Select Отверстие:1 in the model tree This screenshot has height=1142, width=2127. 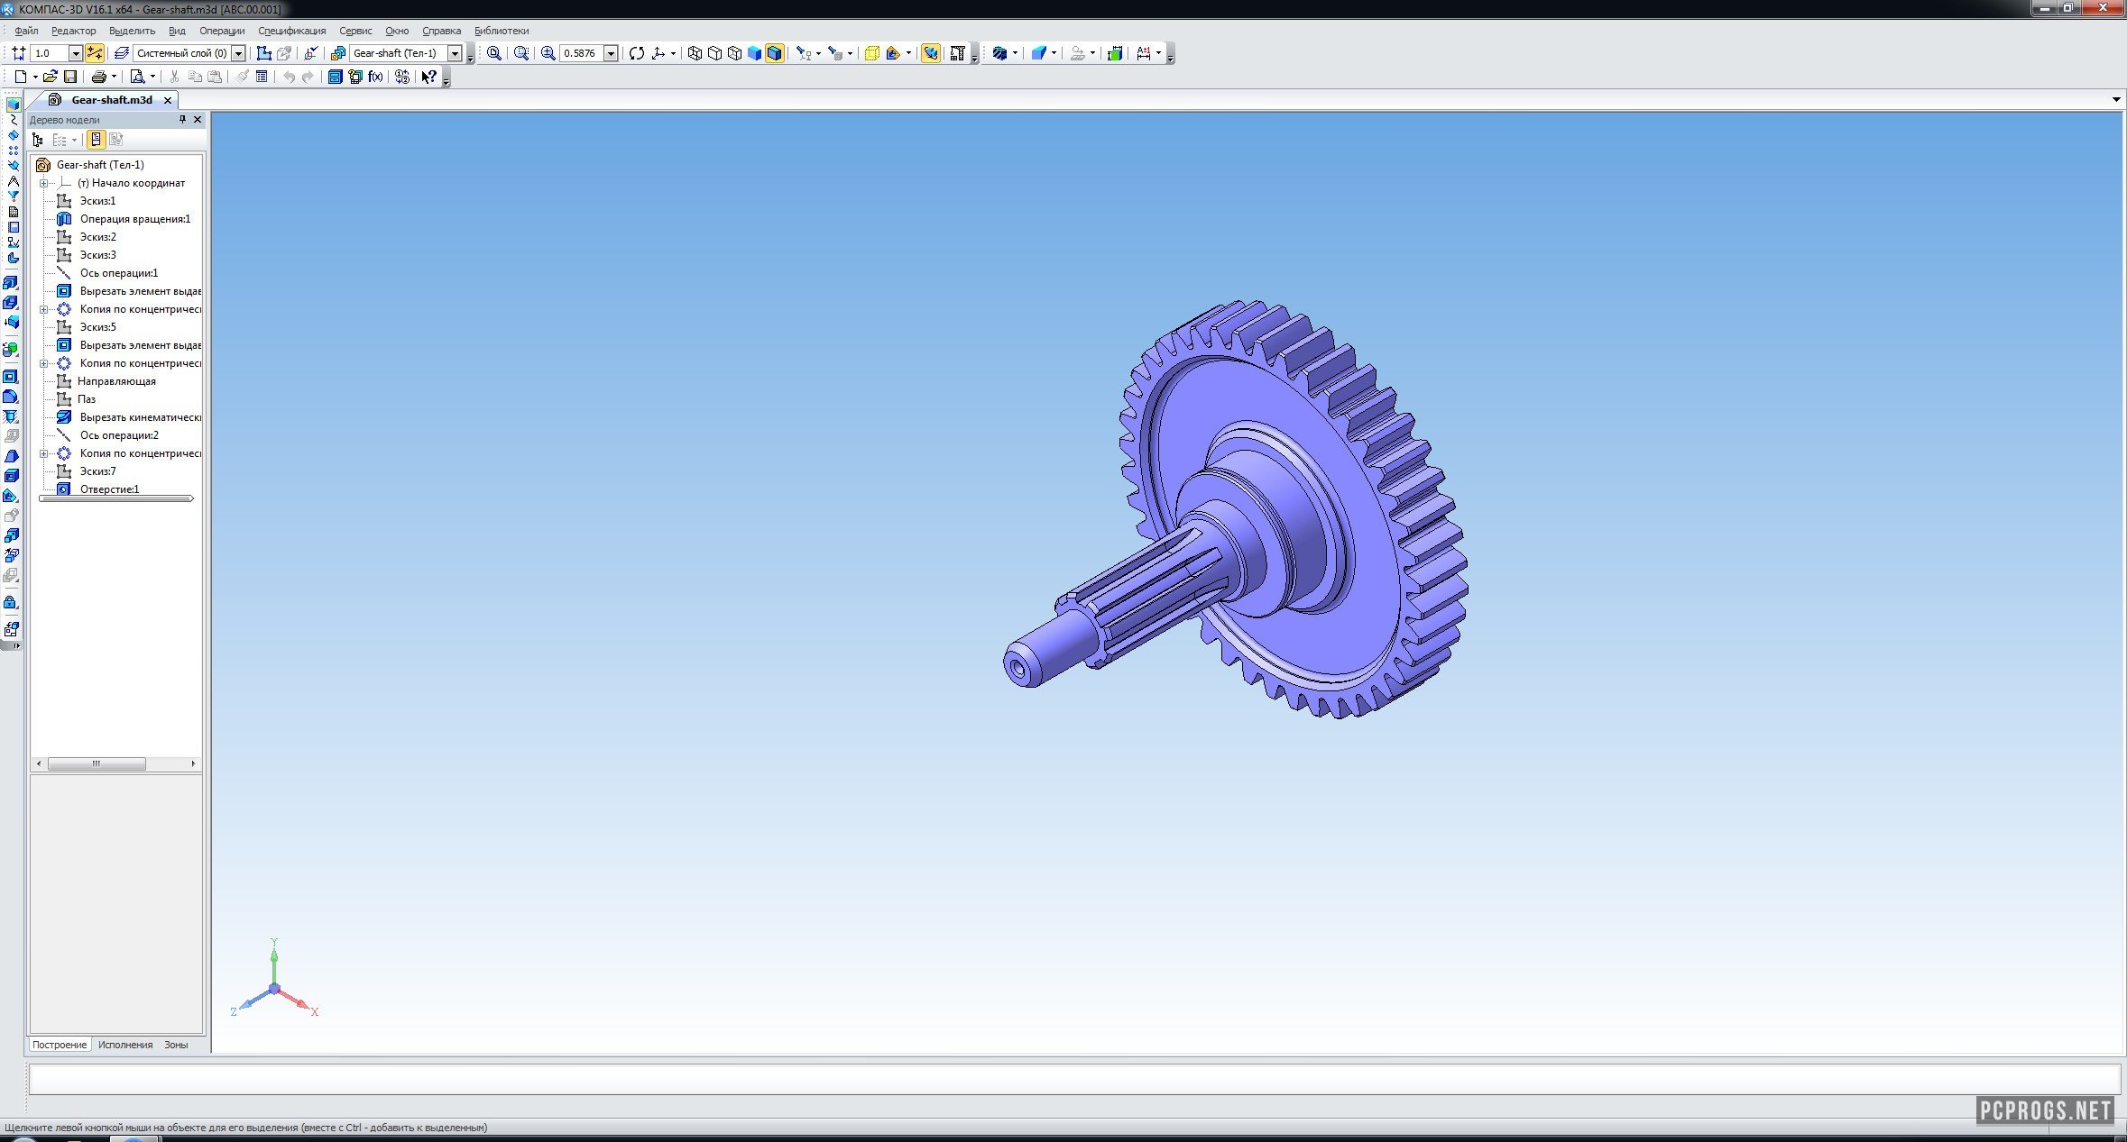click(109, 489)
